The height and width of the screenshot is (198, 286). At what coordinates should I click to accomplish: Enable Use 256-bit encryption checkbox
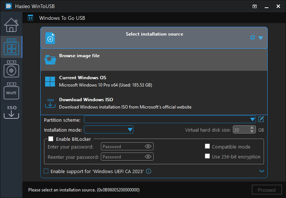pyautogui.click(x=207, y=156)
